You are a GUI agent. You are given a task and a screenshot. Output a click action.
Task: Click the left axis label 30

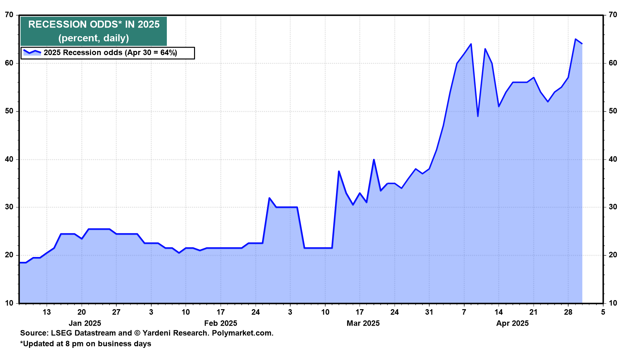[x=9, y=207]
